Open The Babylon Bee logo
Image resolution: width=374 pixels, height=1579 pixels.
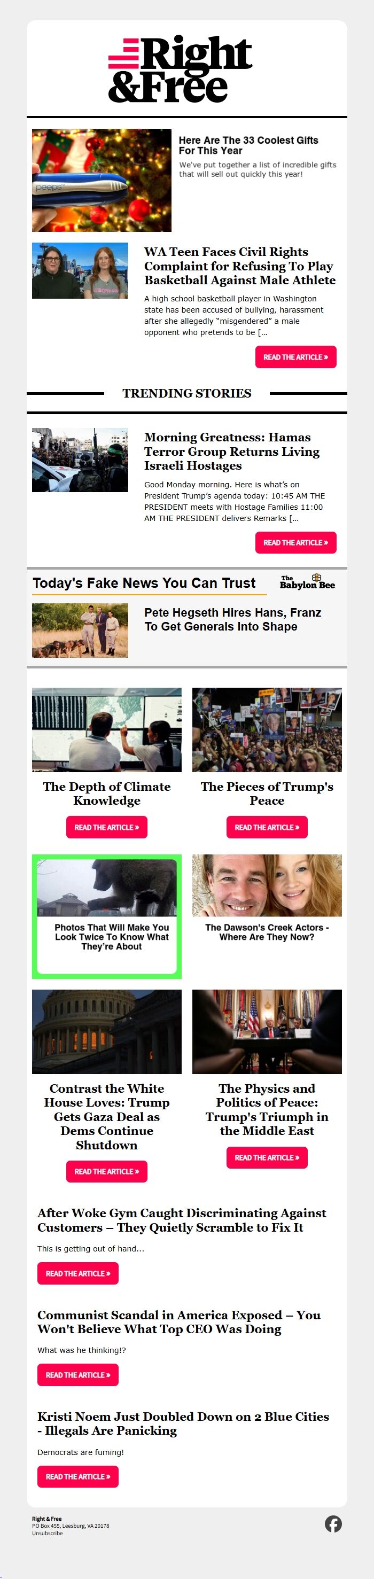307,582
